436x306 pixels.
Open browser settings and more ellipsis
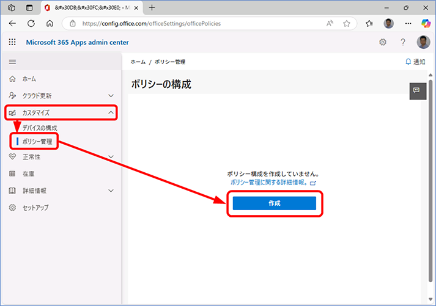(408, 24)
